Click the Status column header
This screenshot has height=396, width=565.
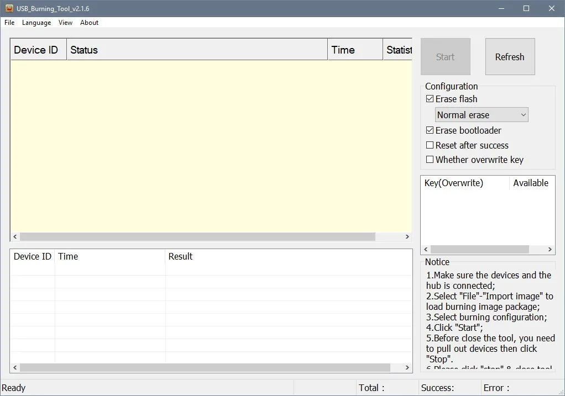click(197, 50)
